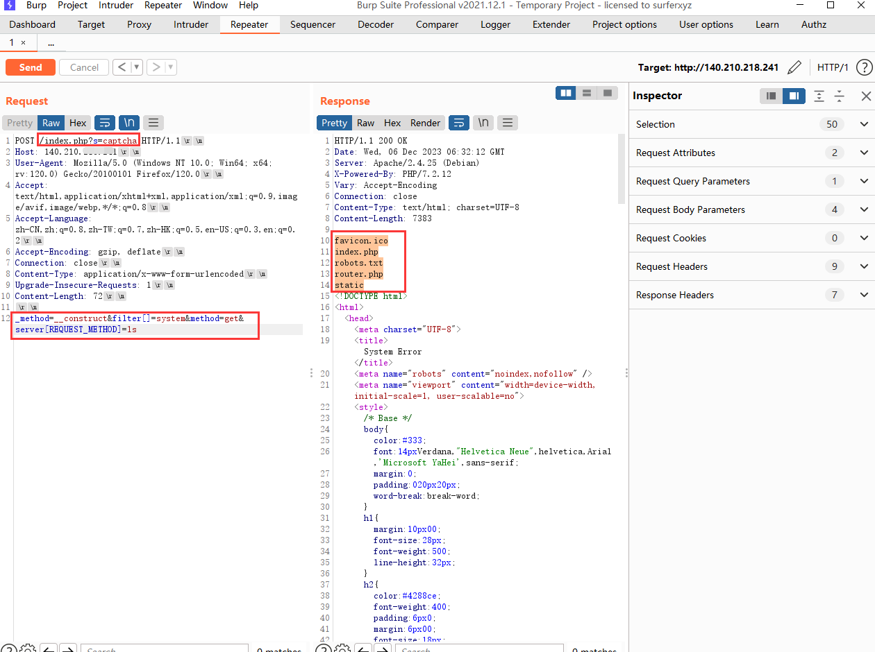Open the Intruder menu
The image size is (875, 652).
pos(115,5)
